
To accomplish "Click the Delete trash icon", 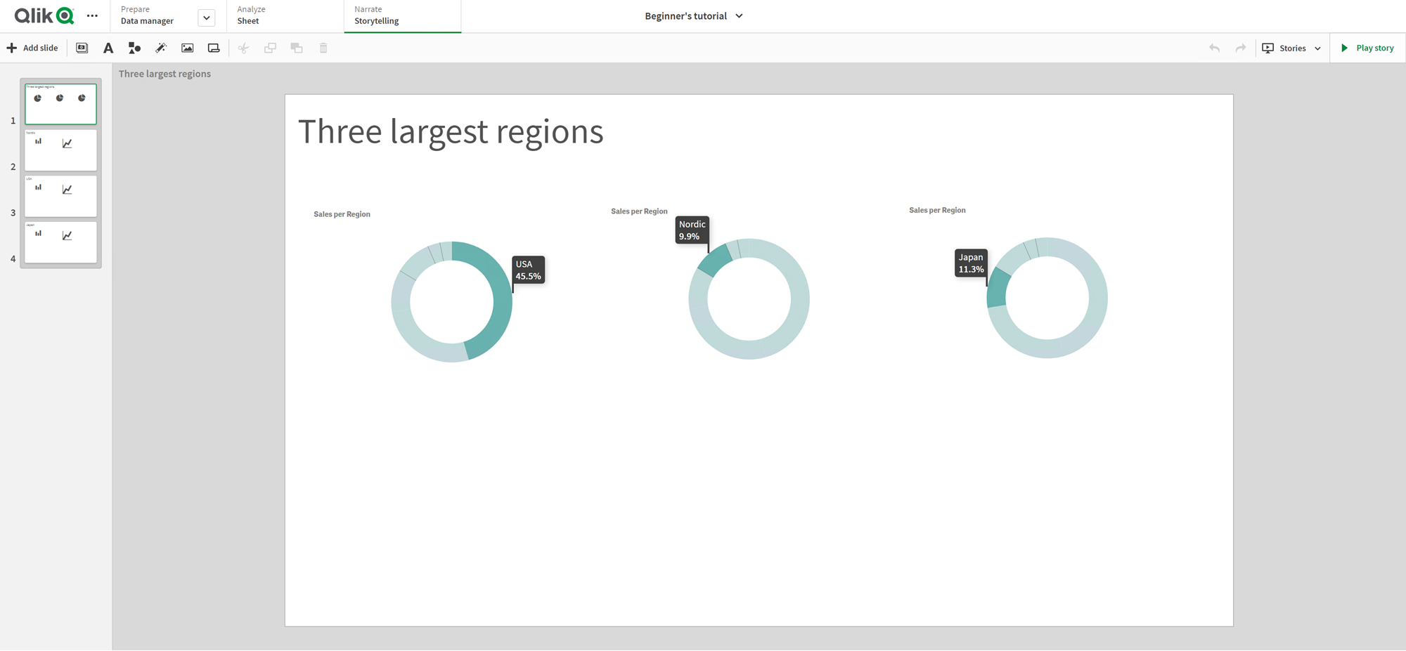I will click(x=323, y=48).
